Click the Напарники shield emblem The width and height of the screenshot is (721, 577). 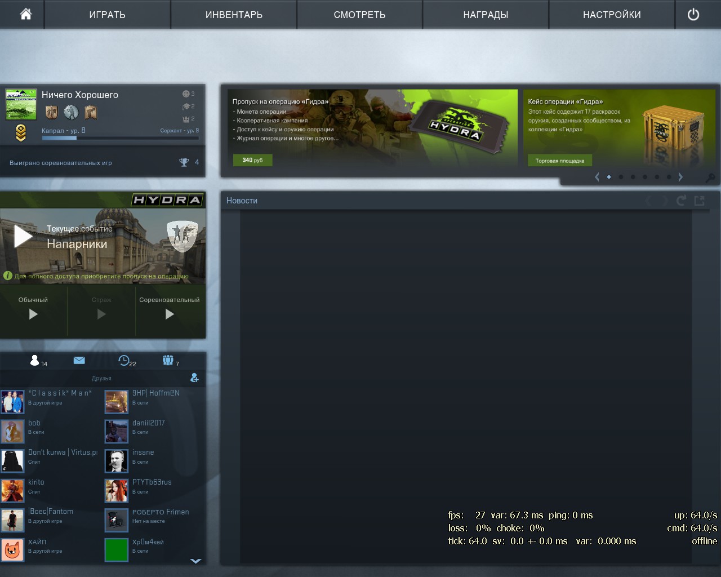pyautogui.click(x=183, y=236)
